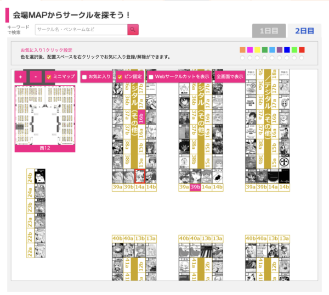The height and width of the screenshot is (295, 329).
Task: Click the 西12 minimap label bar
Action: tap(45, 148)
